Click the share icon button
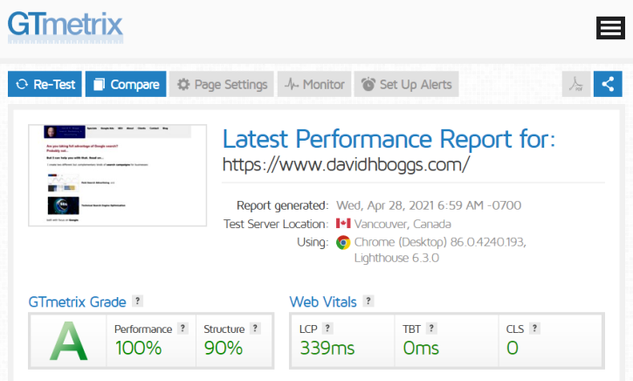 608,84
